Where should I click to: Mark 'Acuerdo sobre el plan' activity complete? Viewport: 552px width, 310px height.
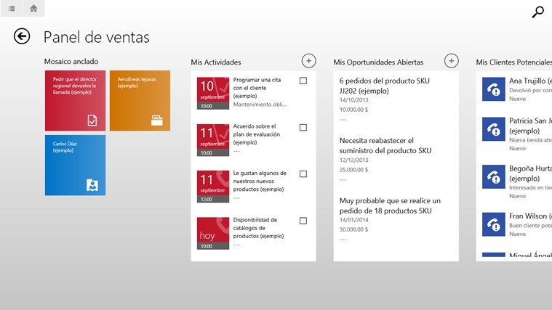coord(303,128)
